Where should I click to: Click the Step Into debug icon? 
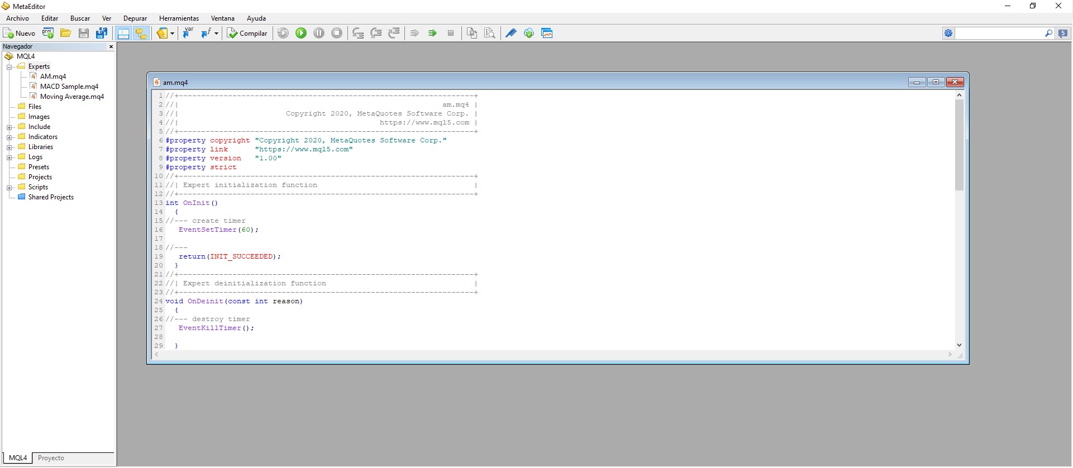coord(358,33)
